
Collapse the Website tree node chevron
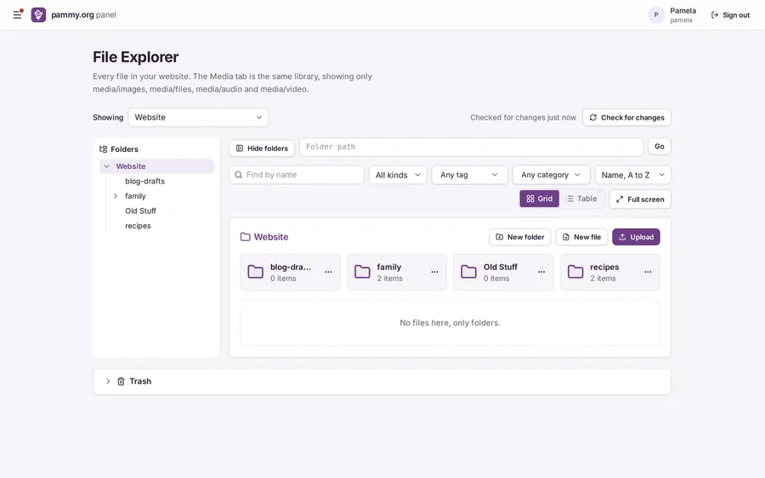pos(107,166)
